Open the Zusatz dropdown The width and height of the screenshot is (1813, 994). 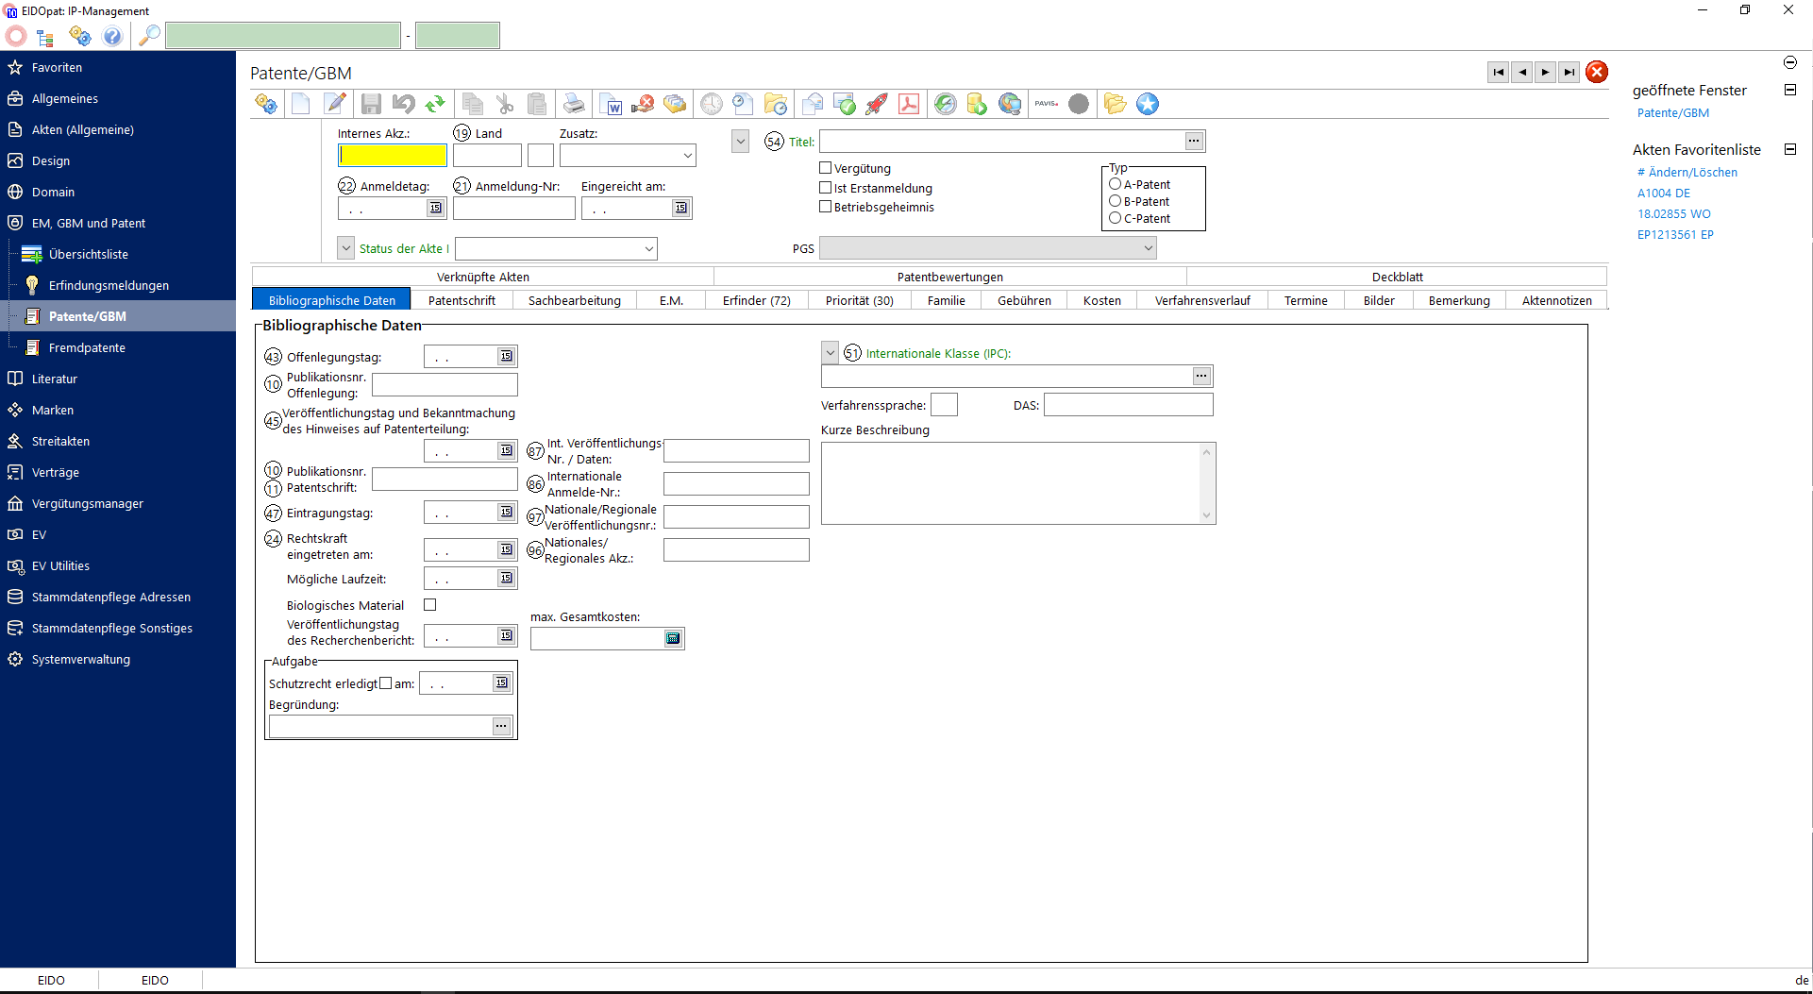point(688,155)
